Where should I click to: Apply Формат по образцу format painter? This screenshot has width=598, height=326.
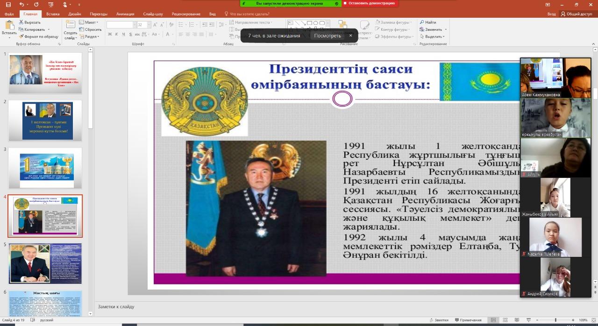click(x=38, y=36)
